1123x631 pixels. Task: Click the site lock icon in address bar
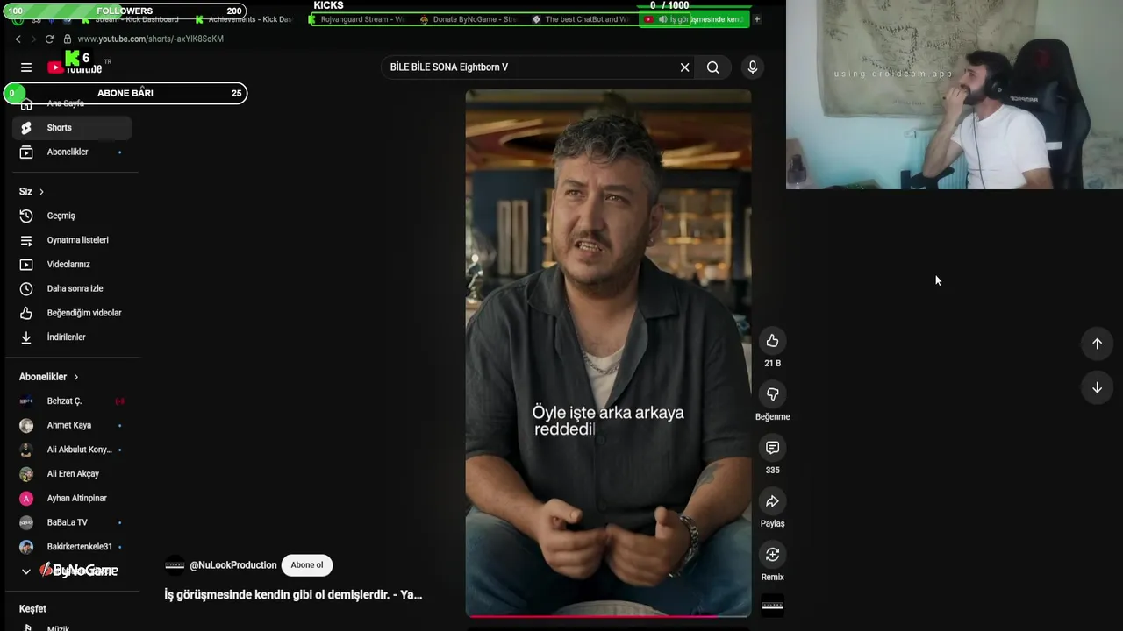point(66,39)
